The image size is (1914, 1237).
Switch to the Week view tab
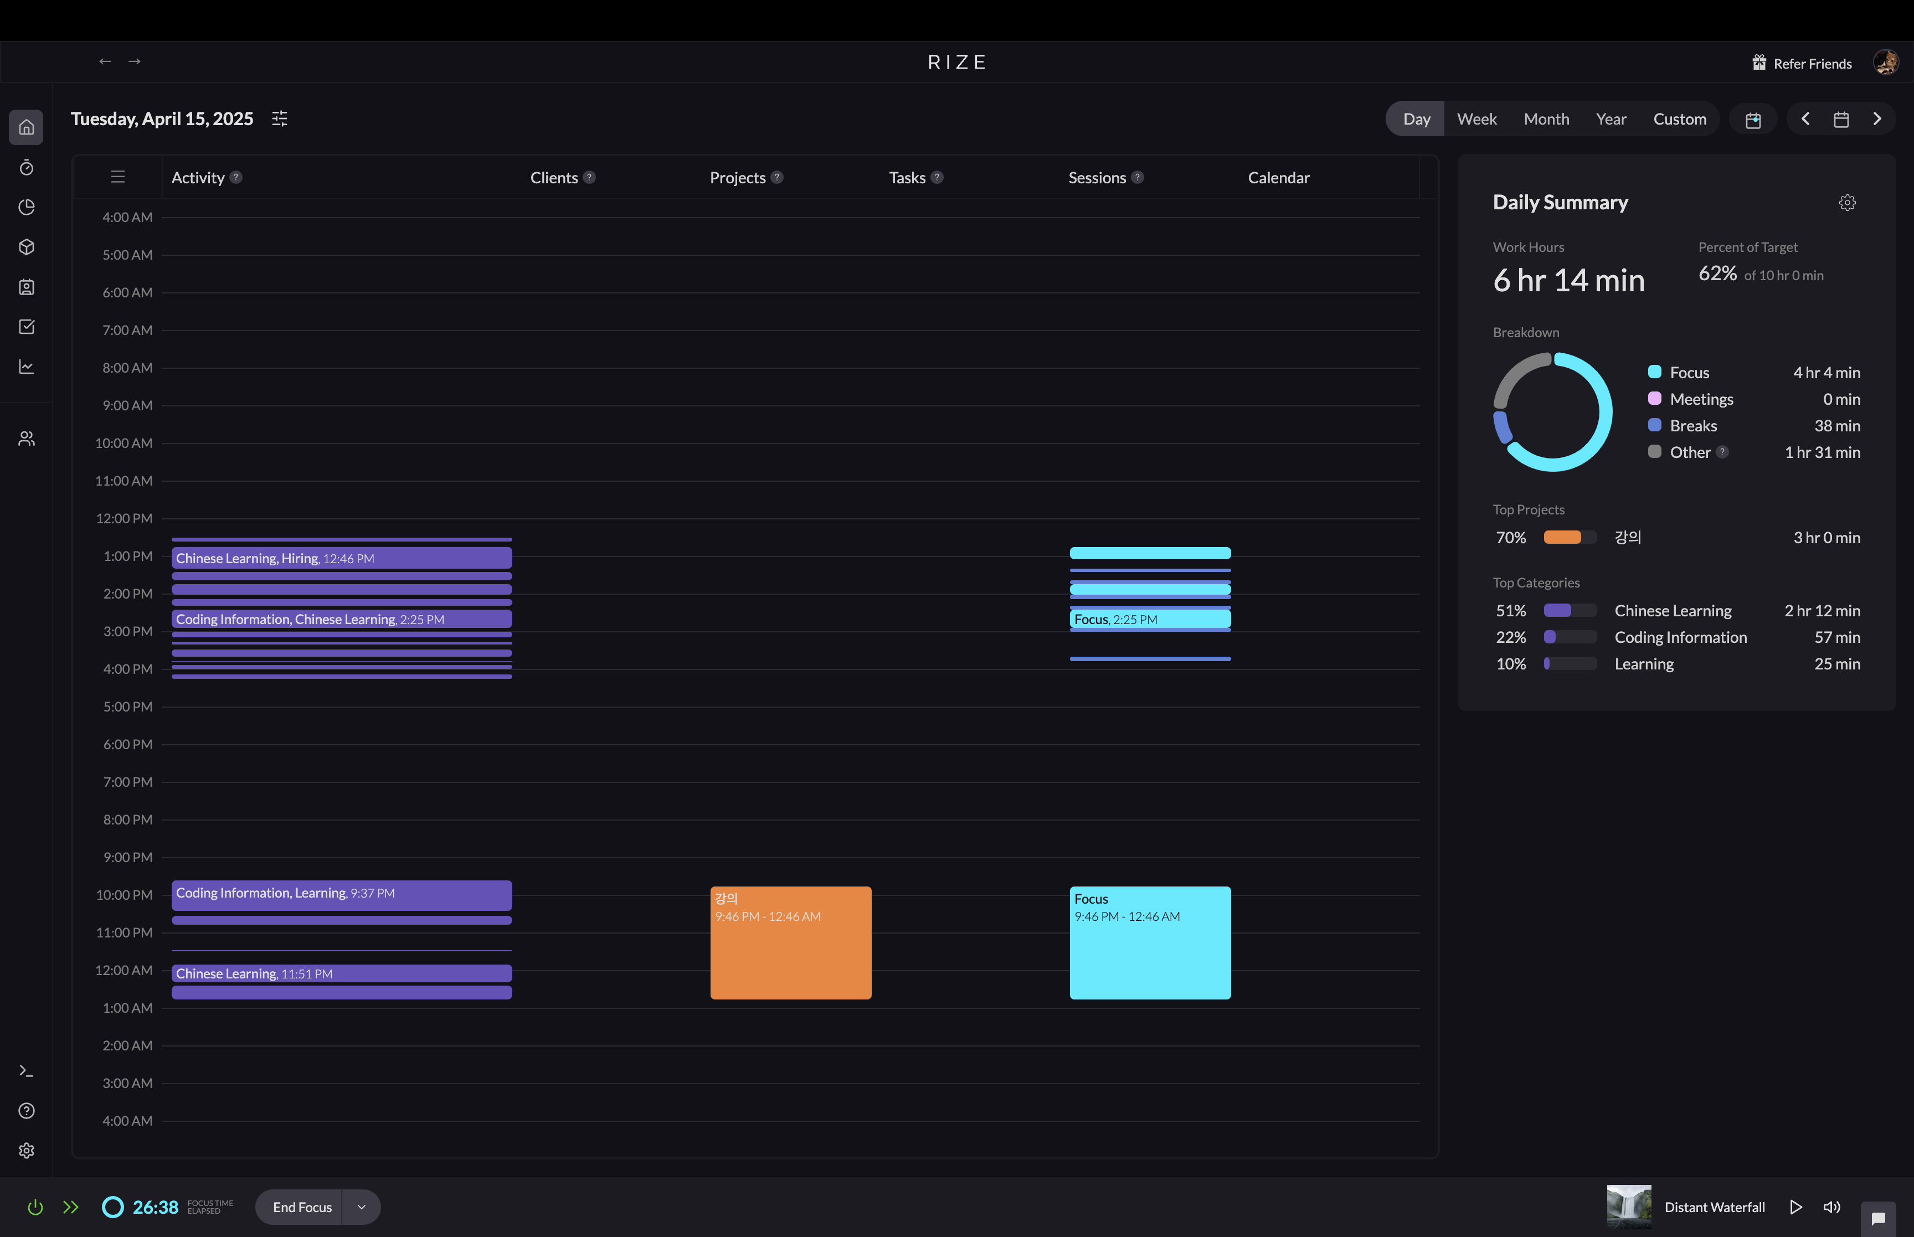[x=1476, y=119]
